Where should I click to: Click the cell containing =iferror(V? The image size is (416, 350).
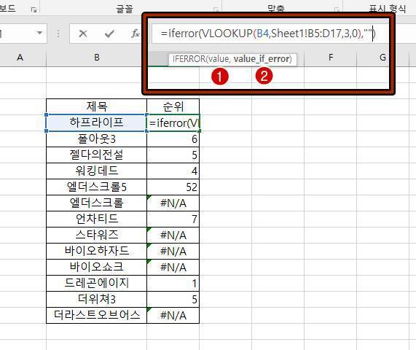[173, 122]
